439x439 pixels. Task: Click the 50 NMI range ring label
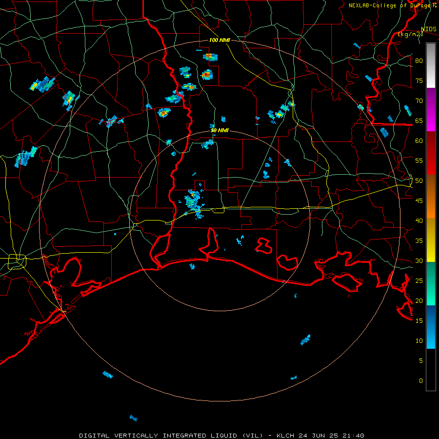(x=219, y=130)
